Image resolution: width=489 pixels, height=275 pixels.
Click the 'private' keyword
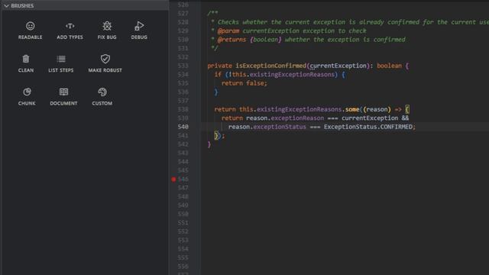coord(219,66)
